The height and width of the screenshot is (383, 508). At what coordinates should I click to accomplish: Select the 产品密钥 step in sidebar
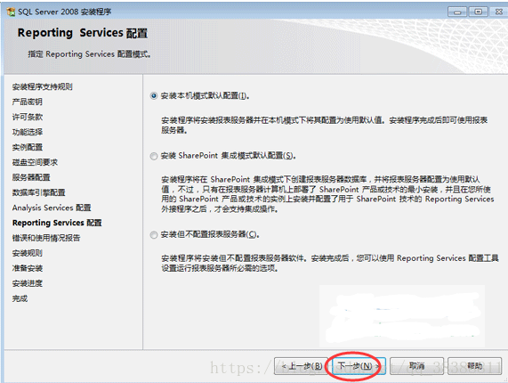(28, 102)
